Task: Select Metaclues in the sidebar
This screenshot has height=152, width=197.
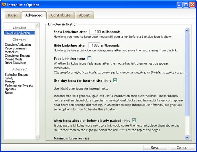Action: coord(12,52)
